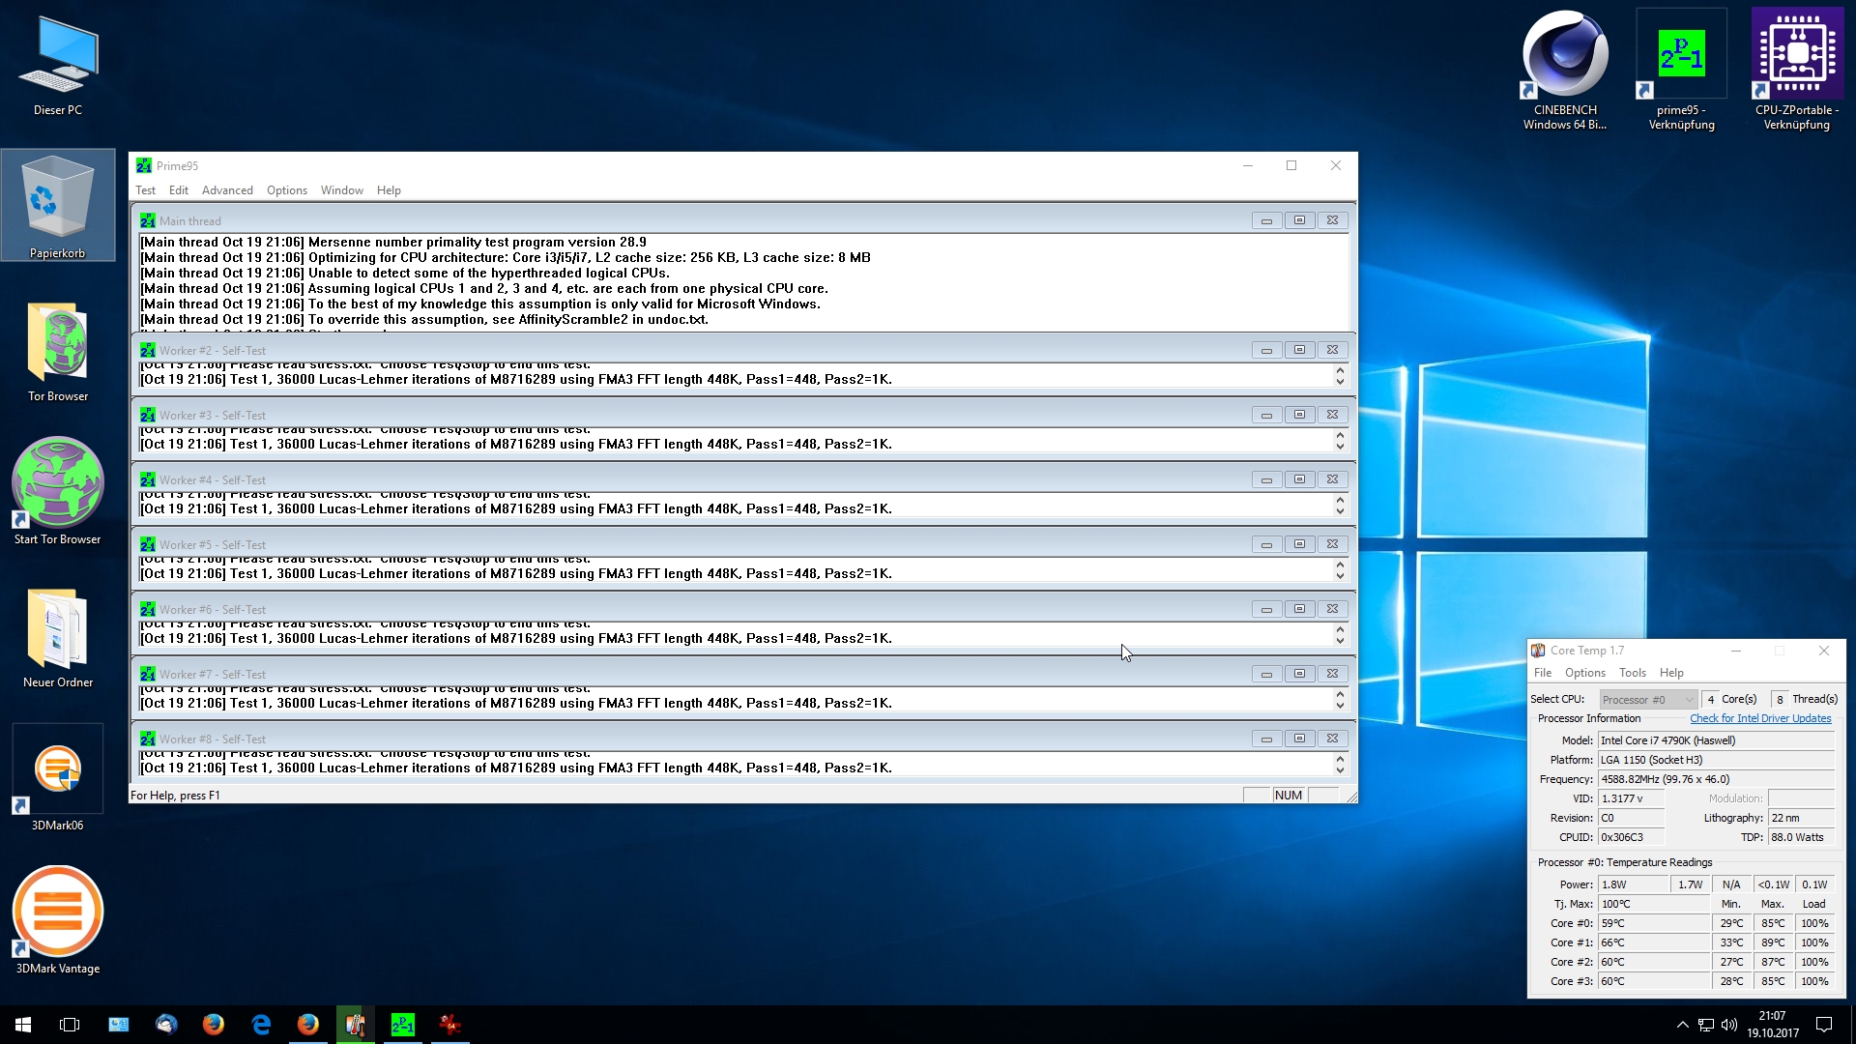
Task: Open the 3DMark Vantage desktop icon
Action: [x=58, y=912]
